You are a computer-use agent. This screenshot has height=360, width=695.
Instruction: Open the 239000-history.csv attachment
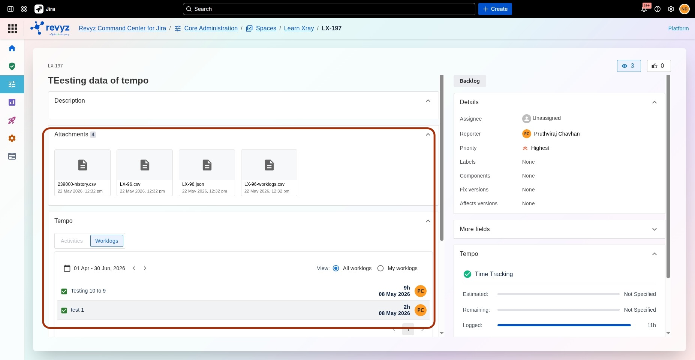pyautogui.click(x=82, y=173)
